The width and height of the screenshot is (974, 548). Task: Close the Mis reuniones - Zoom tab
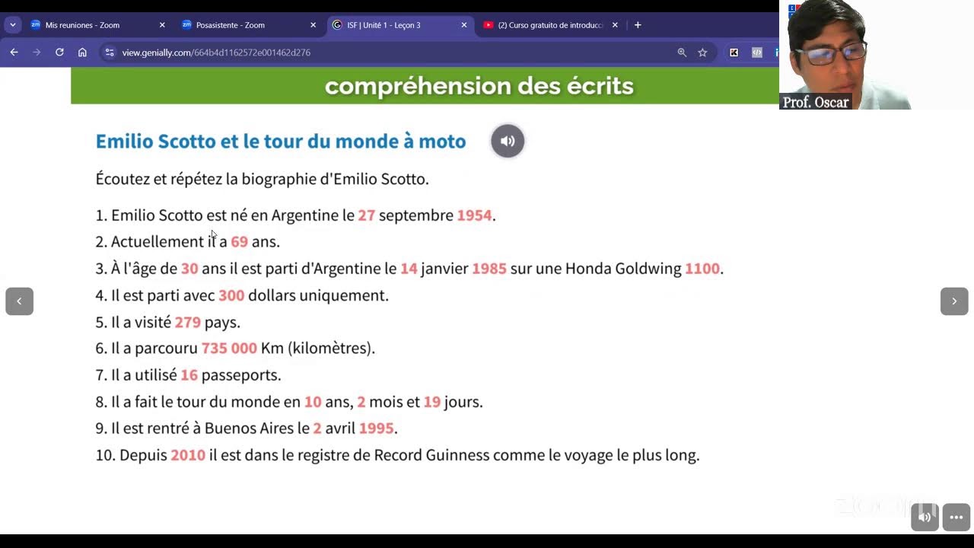point(162,25)
